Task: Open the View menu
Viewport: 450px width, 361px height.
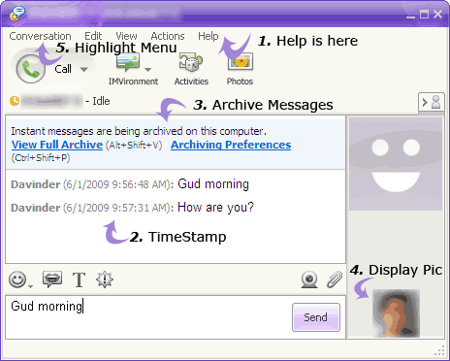Action: click(x=126, y=36)
